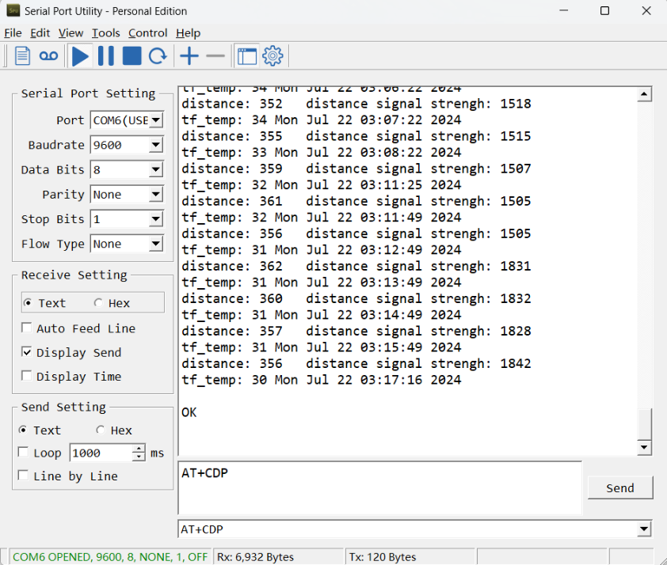Click the output scrollbar thumb
Screen dimensions: 667x565
(x=645, y=424)
